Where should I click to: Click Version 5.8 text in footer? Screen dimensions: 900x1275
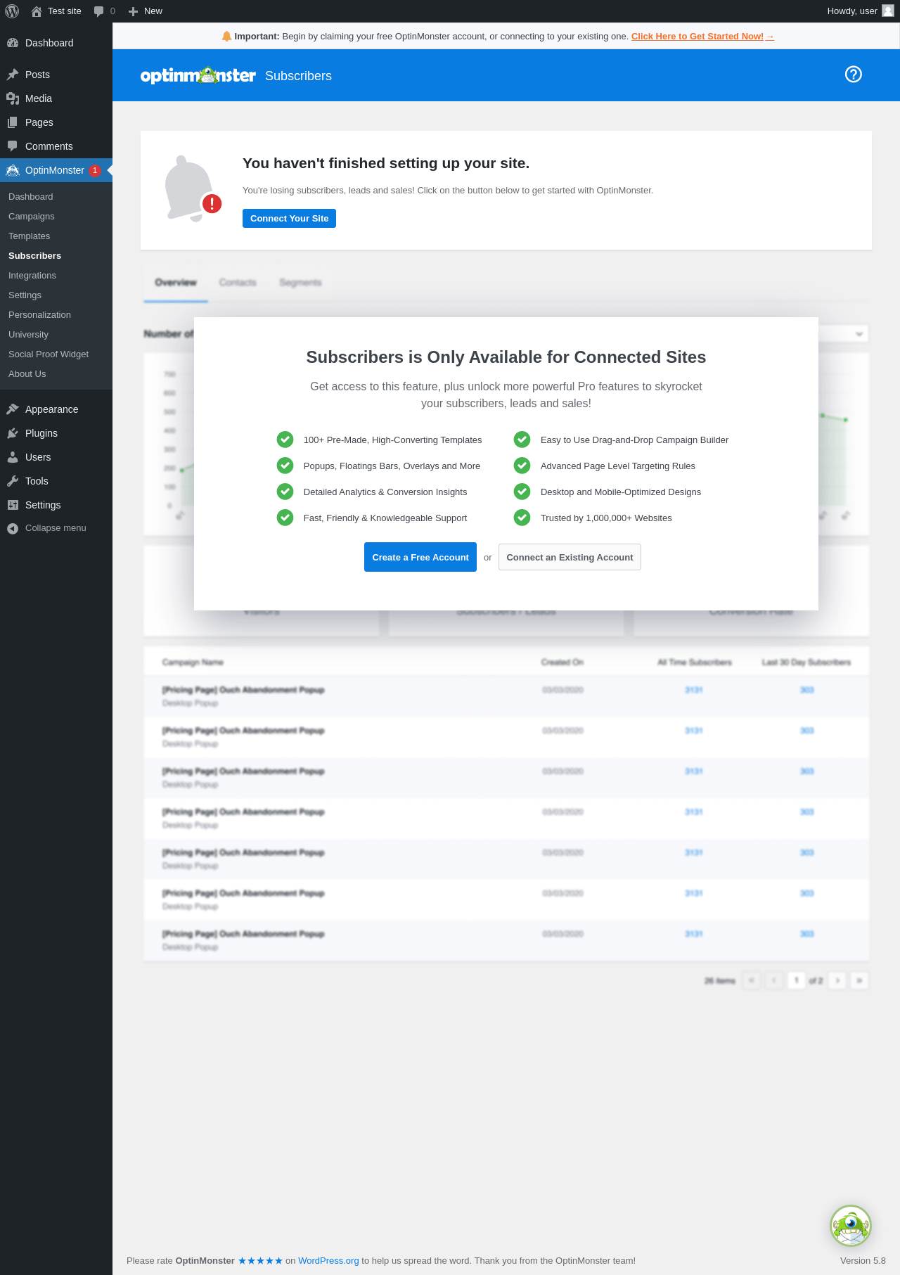(x=863, y=1260)
